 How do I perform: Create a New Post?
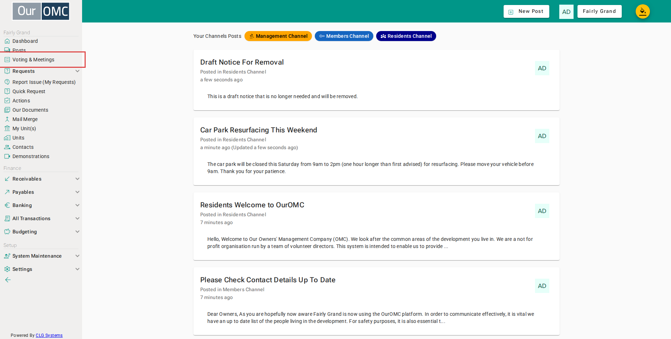coord(526,11)
